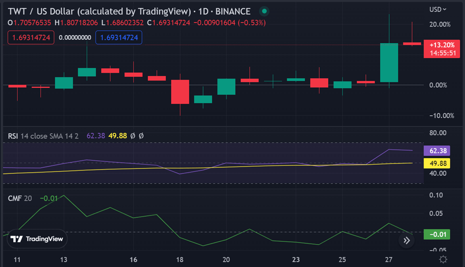Image resolution: width=465 pixels, height=267 pixels.
Task: Open the USD currency dropdown
Action: [438, 10]
